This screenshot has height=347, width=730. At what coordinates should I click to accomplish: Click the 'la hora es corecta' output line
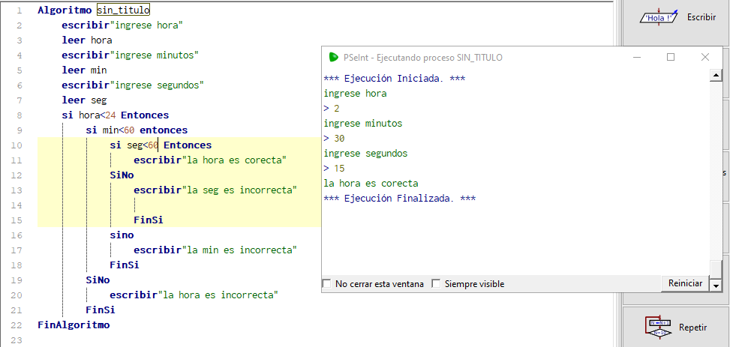[x=371, y=183]
